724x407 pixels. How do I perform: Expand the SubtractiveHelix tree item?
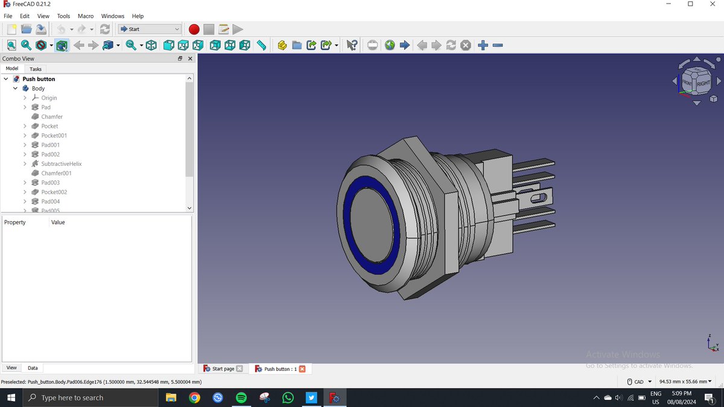point(25,164)
